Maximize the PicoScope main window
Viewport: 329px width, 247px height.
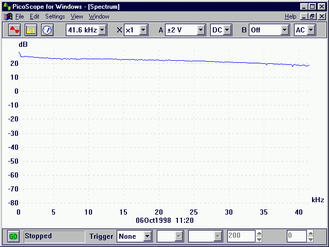click(x=312, y=7)
